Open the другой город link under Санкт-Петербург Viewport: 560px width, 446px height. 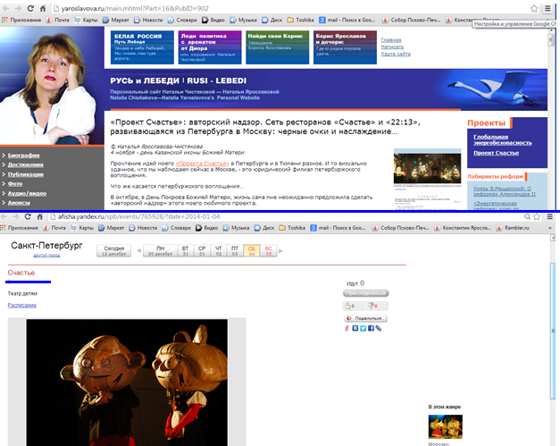(x=46, y=255)
